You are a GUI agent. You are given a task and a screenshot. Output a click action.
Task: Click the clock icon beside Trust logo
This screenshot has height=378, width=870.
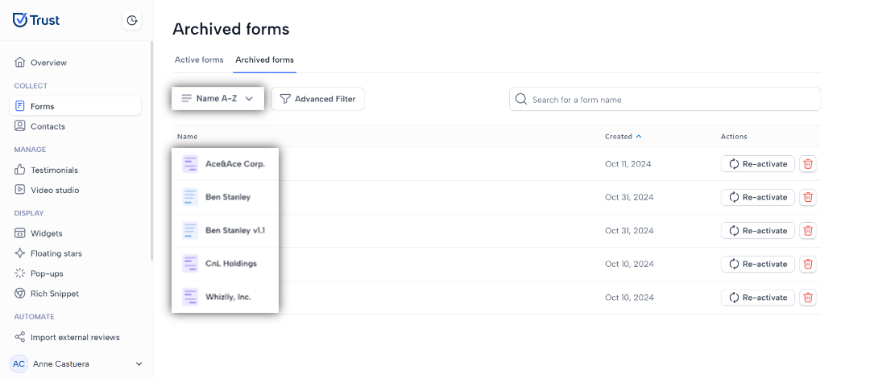tap(131, 20)
